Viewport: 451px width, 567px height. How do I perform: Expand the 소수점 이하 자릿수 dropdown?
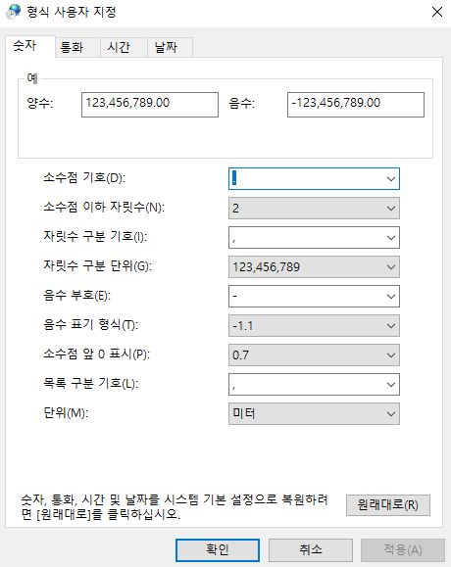tap(314, 208)
